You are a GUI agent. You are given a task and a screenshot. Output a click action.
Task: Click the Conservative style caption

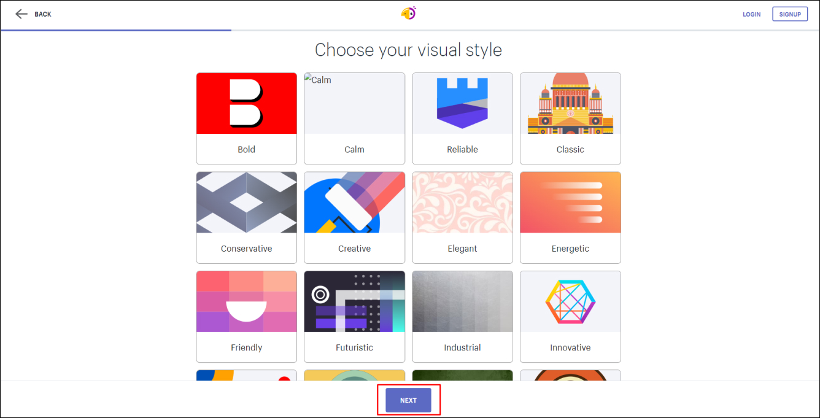[x=247, y=249]
